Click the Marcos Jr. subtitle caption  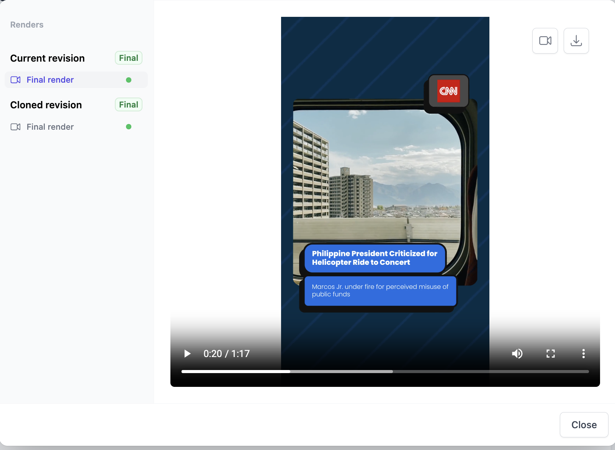coord(380,291)
